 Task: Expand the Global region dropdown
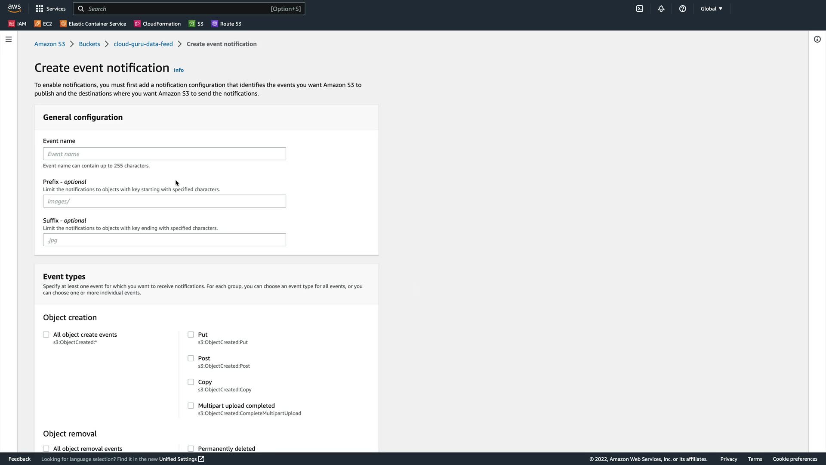[x=711, y=9]
